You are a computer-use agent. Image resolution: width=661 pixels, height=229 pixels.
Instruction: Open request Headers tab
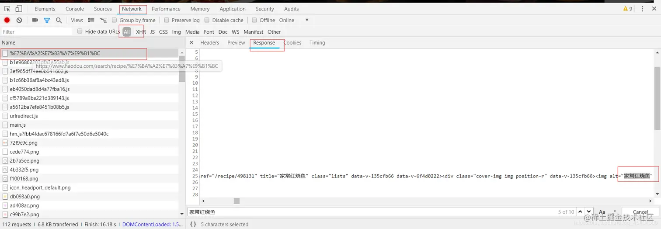coord(210,43)
